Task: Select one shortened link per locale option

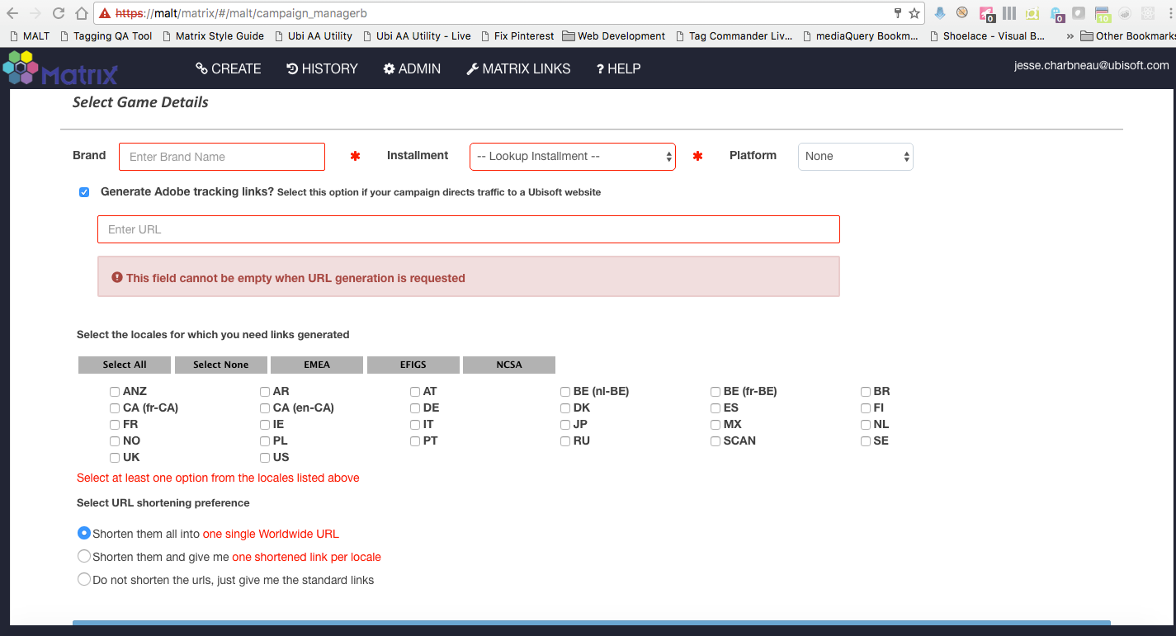Action: [84, 557]
